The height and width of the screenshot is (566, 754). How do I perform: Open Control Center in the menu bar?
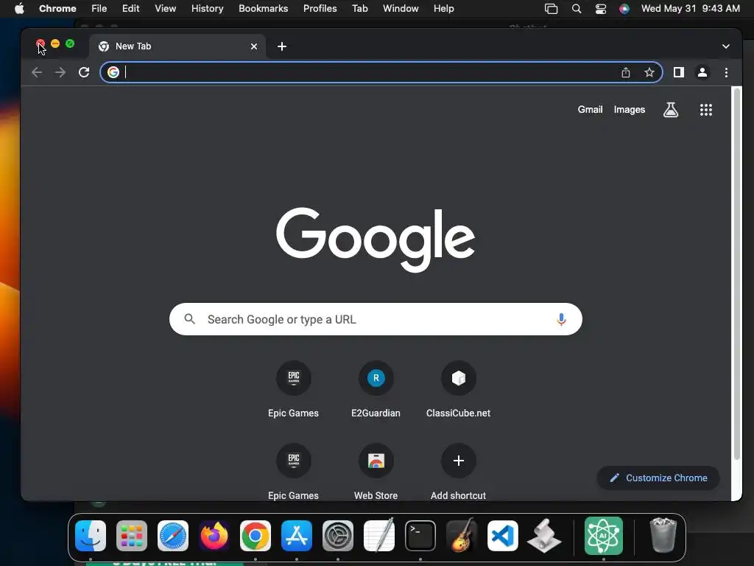pyautogui.click(x=601, y=9)
